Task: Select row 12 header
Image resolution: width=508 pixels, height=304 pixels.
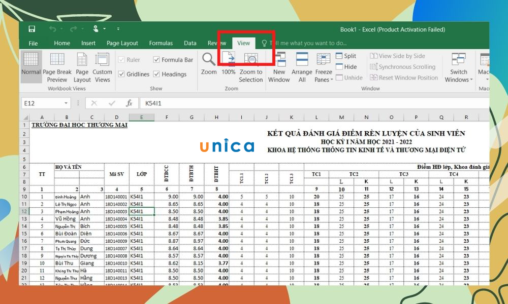Action: tap(24, 212)
